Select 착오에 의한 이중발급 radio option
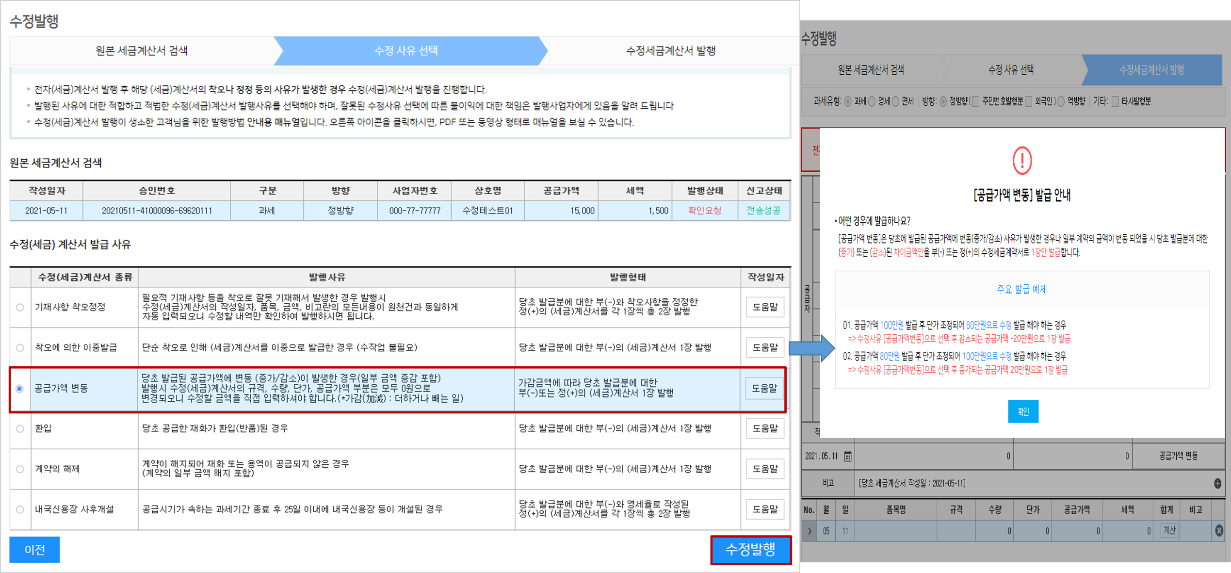Viewport: 1231px width, 573px height. click(20, 347)
